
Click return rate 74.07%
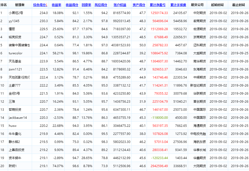tap(58, 166)
